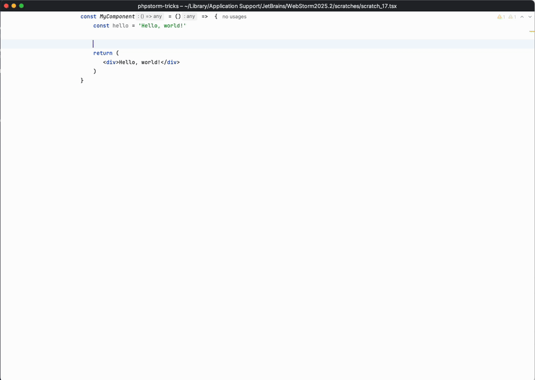Viewport: 535px width, 380px height.
Task: Click the unused hello variable name
Action: click(x=120, y=25)
